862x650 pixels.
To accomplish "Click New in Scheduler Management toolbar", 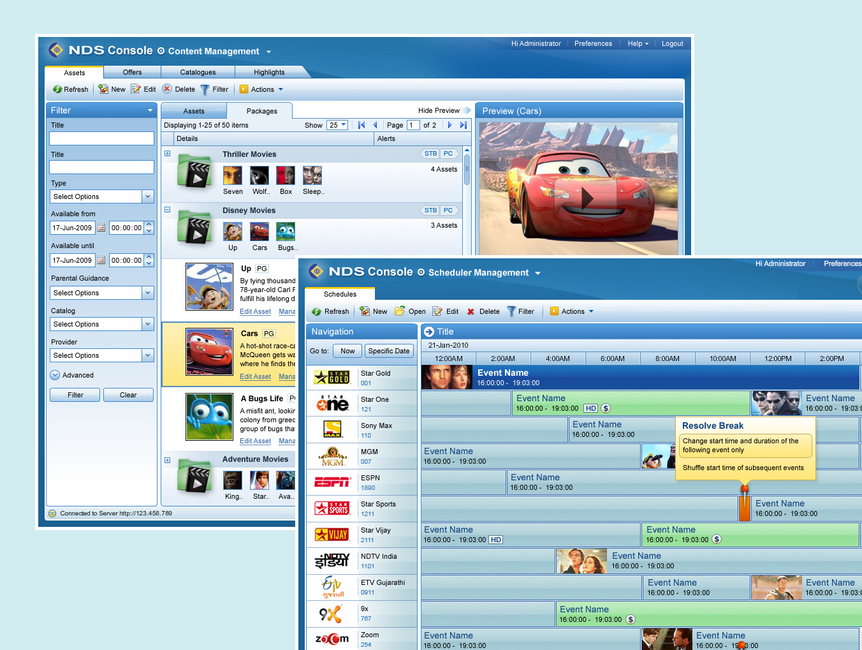I will pyautogui.click(x=374, y=311).
